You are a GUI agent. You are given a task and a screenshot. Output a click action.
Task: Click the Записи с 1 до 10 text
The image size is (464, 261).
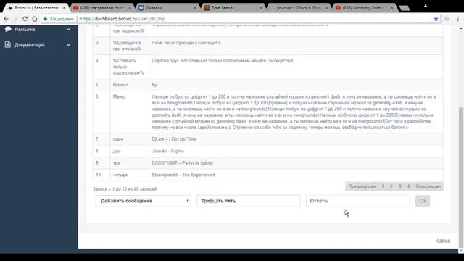click(x=125, y=189)
